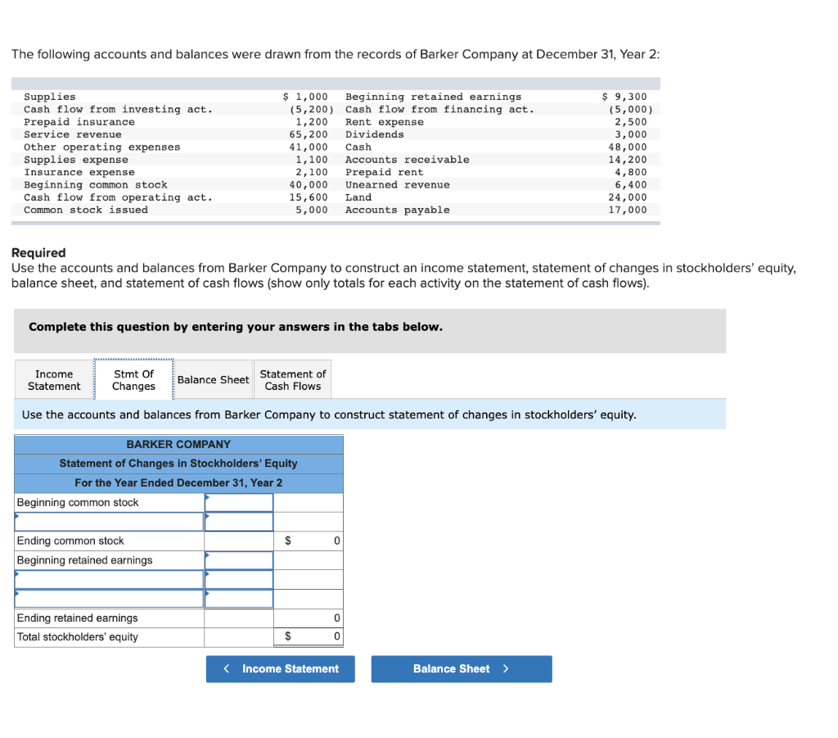The image size is (838, 738).
Task: Open the Stmt Of Changes tab
Action: tap(133, 378)
